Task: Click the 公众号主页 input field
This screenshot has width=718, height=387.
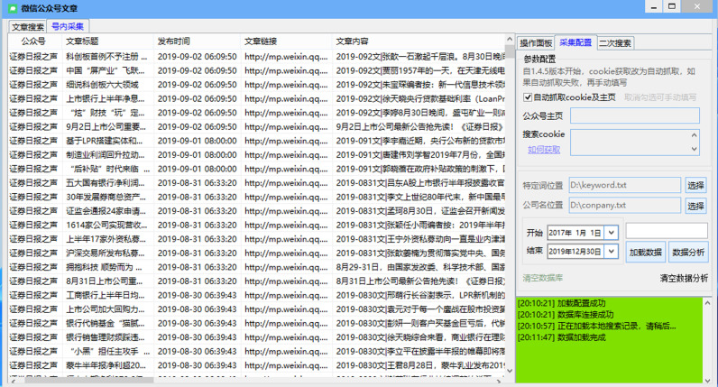Action: pyautogui.click(x=635, y=115)
